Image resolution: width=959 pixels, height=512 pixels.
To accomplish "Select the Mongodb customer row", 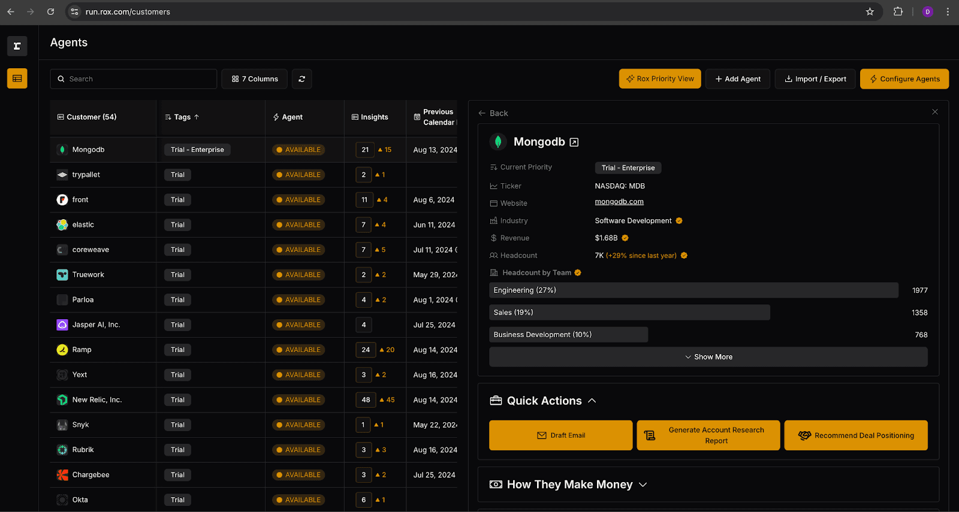I will (x=88, y=150).
